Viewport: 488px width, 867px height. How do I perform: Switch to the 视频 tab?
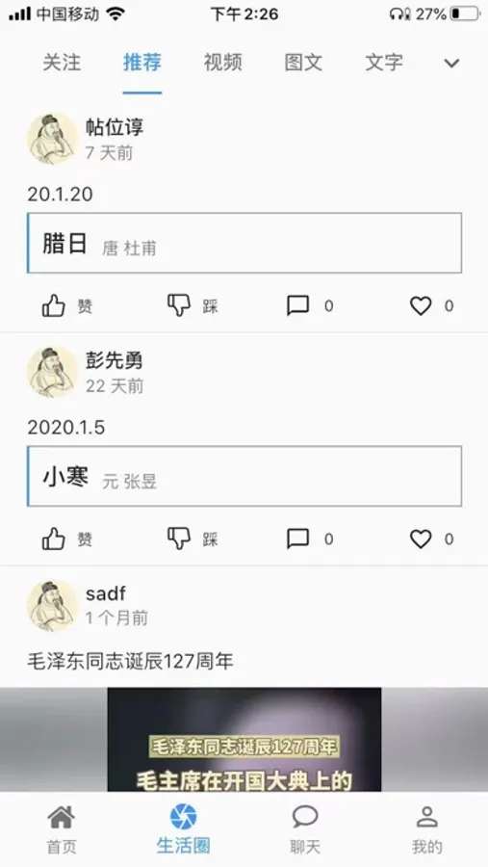(x=222, y=62)
